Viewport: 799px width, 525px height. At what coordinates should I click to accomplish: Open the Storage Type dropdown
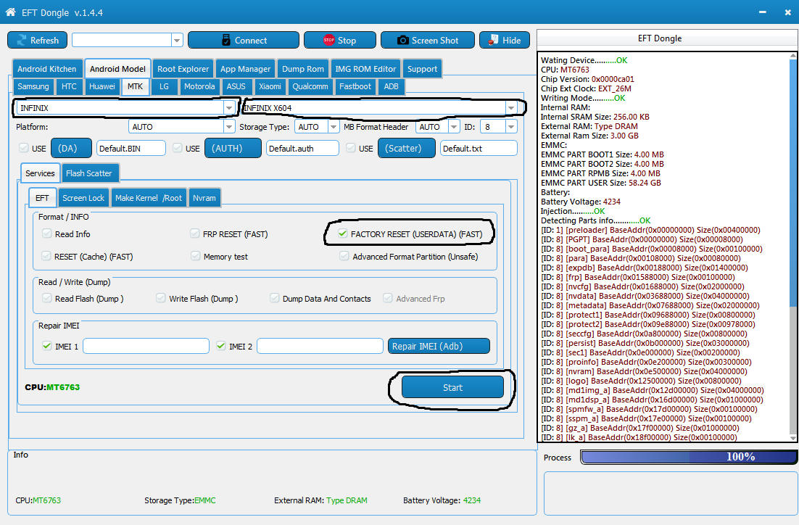(334, 127)
